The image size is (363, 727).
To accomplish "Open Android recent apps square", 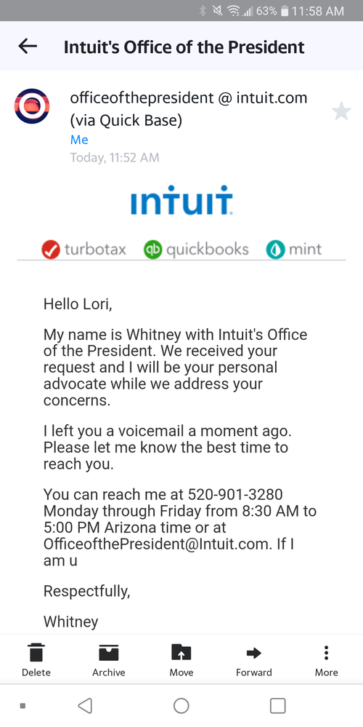I will [x=277, y=706].
